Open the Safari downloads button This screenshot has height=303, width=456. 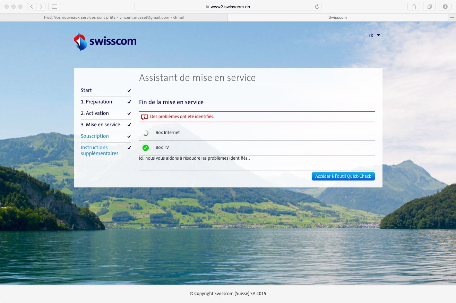pyautogui.click(x=445, y=7)
